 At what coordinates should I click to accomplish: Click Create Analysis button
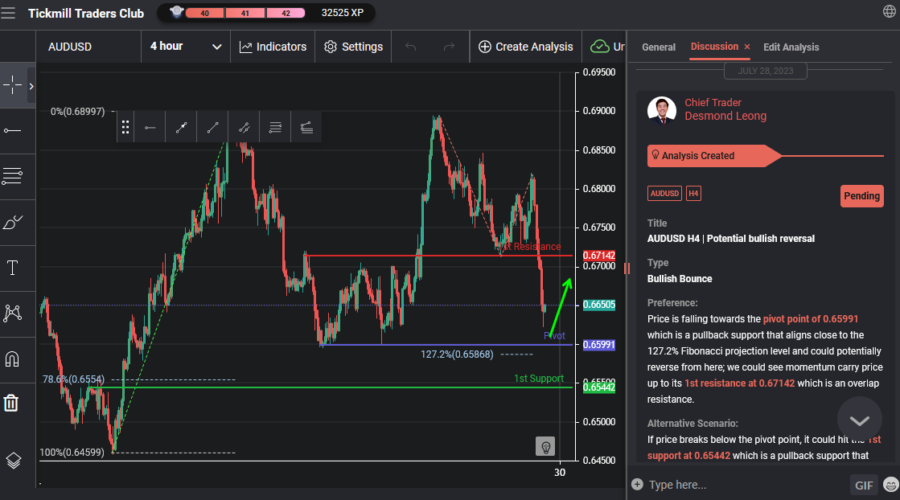tap(525, 47)
